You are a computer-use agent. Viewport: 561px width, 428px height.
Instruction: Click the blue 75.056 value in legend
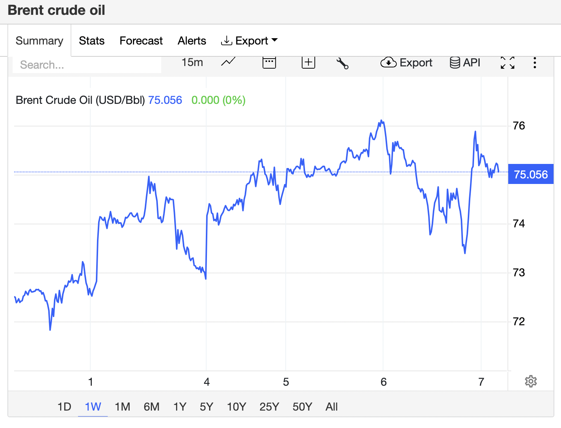point(165,100)
